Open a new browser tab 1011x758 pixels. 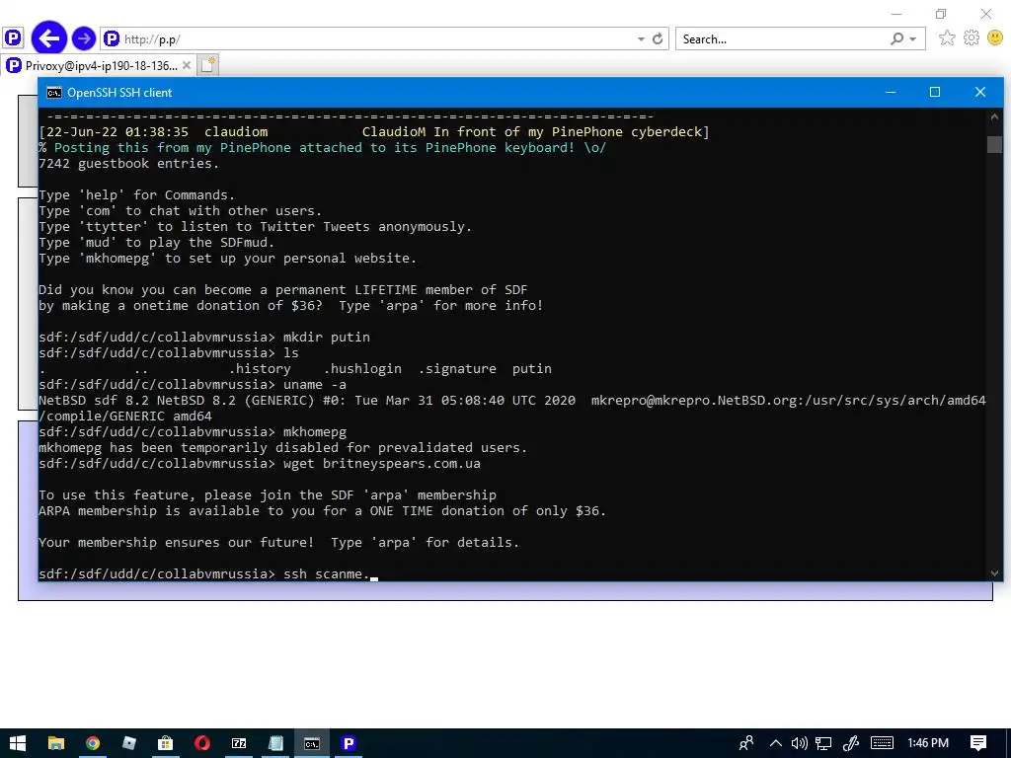click(x=207, y=65)
